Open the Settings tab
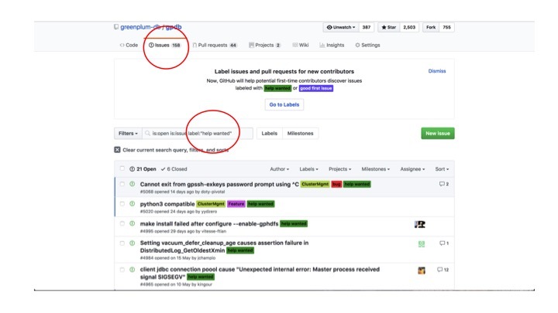The height and width of the screenshot is (313, 558). 367,45
